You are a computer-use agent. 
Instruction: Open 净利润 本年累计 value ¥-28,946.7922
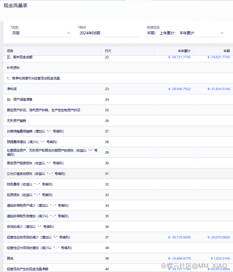coord(179,89)
